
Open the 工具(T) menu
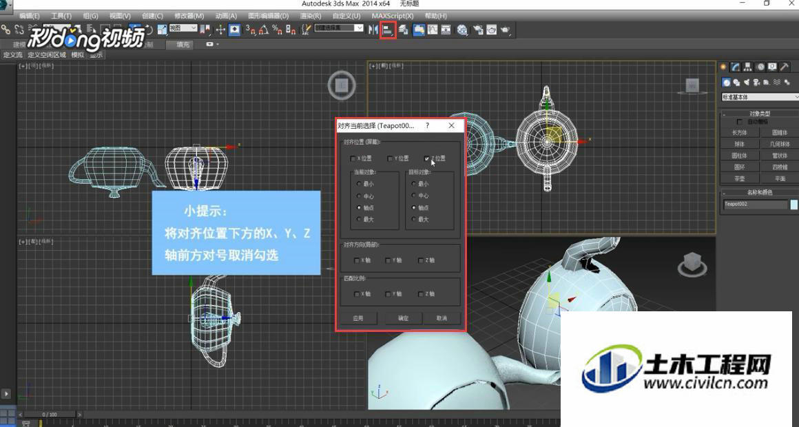point(61,16)
